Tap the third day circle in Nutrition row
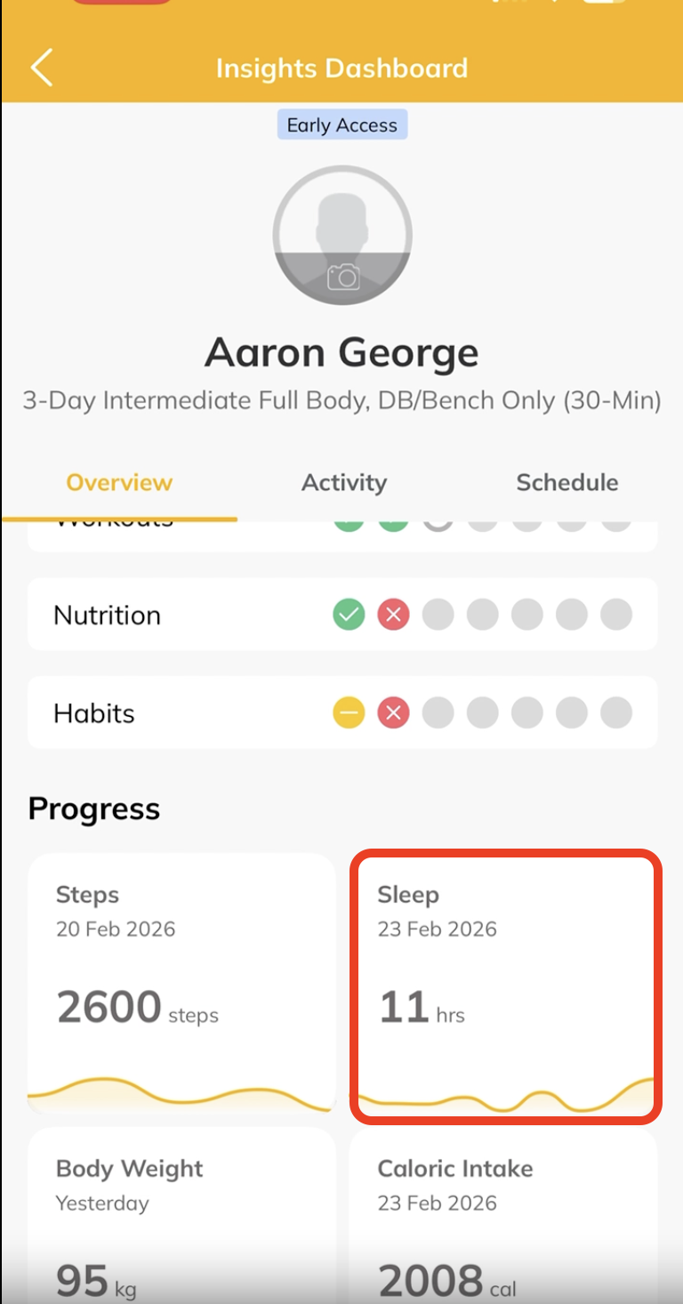The image size is (683, 1304). (x=438, y=615)
